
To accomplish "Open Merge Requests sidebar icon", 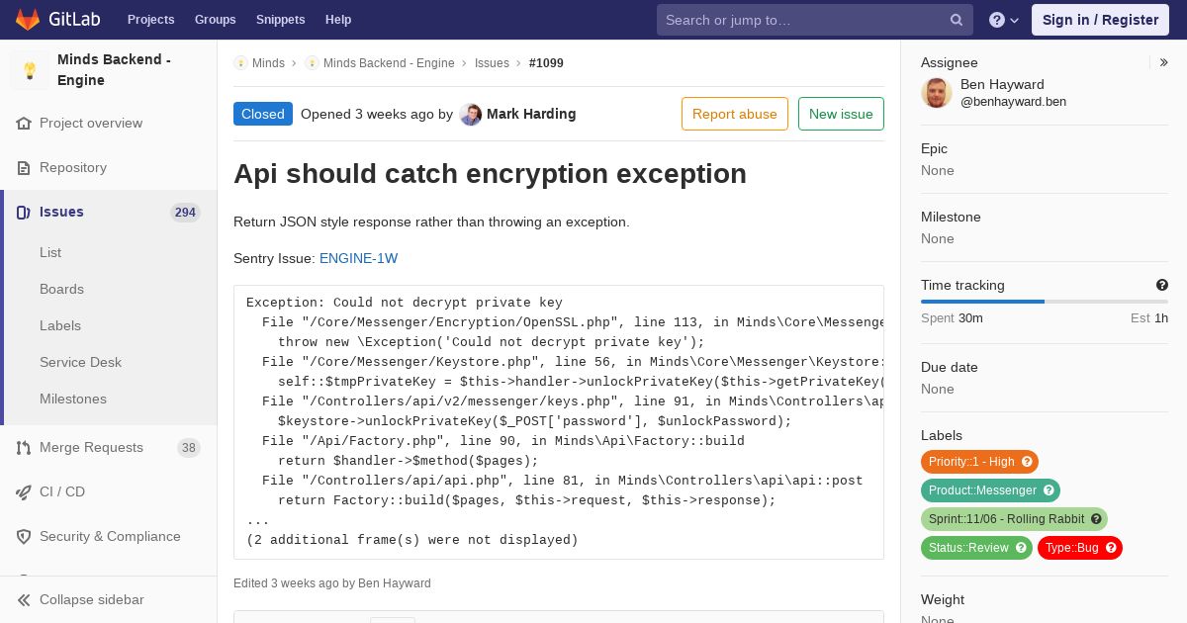I will pyautogui.click(x=24, y=448).
